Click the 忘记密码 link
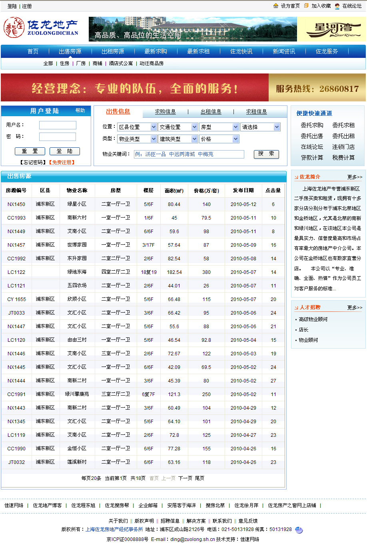The image size is (367, 545). point(33,163)
